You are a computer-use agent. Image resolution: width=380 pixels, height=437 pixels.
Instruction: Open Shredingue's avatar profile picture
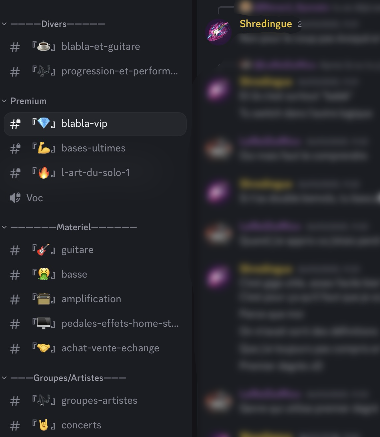(x=218, y=32)
